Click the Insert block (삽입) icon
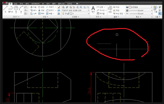Image resolution: width=164 pixels, height=104 pixels. pos(110,9)
